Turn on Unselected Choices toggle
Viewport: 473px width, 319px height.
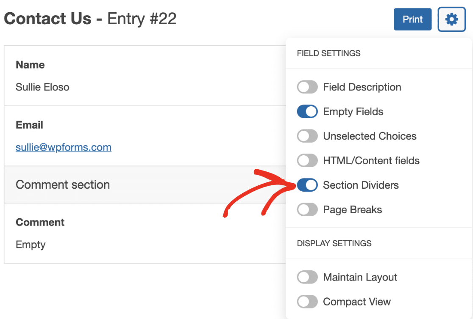click(x=307, y=136)
